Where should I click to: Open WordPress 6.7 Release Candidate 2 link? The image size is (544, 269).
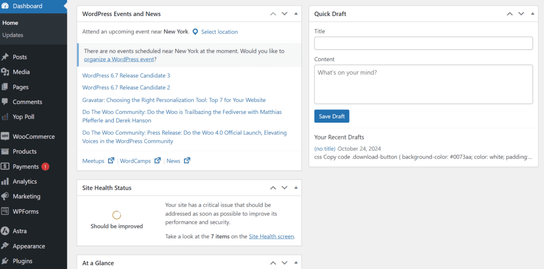point(126,88)
